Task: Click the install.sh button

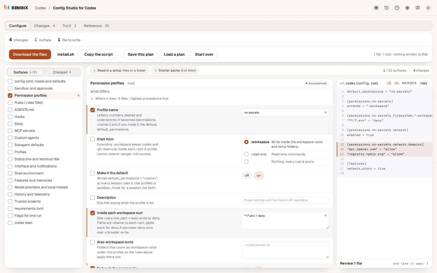Action: coord(66,54)
